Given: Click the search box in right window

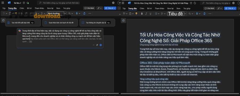Looking at the screenshot, I should [x=215, y=3].
